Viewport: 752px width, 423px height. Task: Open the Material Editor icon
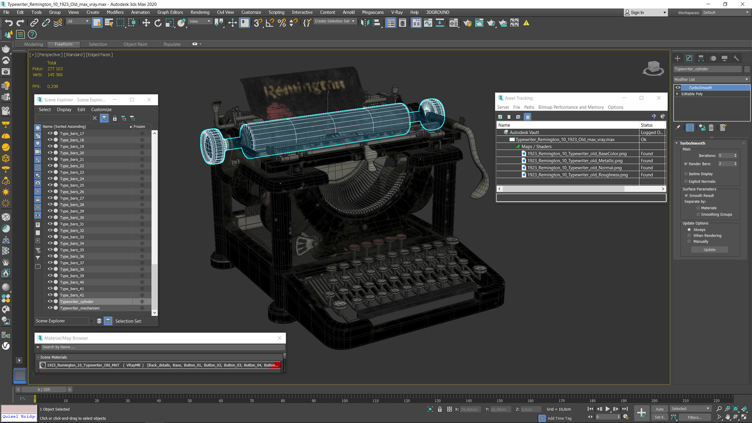coord(454,23)
